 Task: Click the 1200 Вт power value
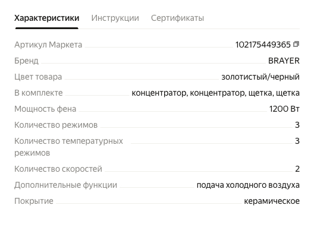click(x=284, y=109)
